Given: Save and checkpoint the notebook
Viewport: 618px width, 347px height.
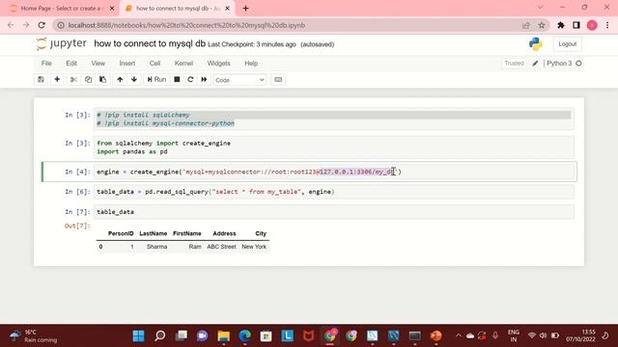Looking at the screenshot, I should tap(41, 79).
